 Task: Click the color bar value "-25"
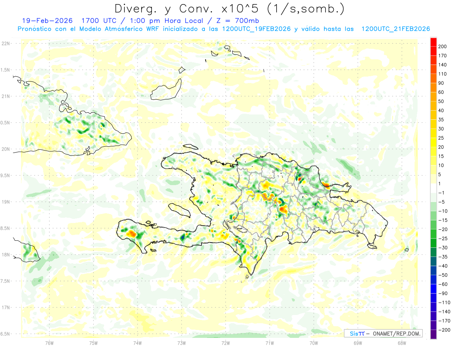442,238
